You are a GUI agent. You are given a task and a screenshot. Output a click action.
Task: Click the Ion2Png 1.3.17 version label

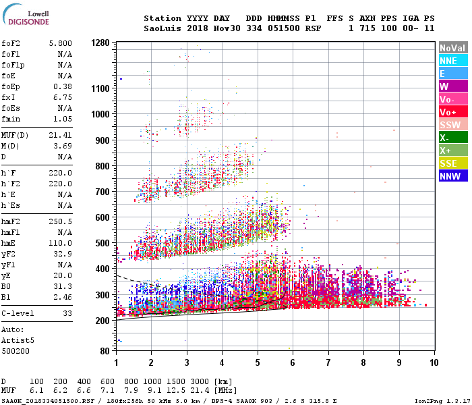click(x=442, y=401)
